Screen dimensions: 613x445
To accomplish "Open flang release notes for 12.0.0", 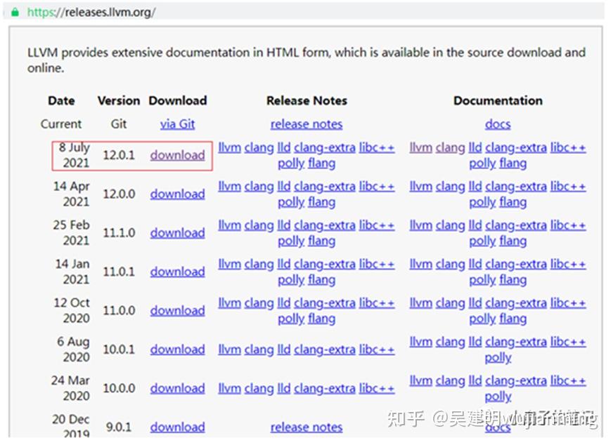I will click(321, 202).
